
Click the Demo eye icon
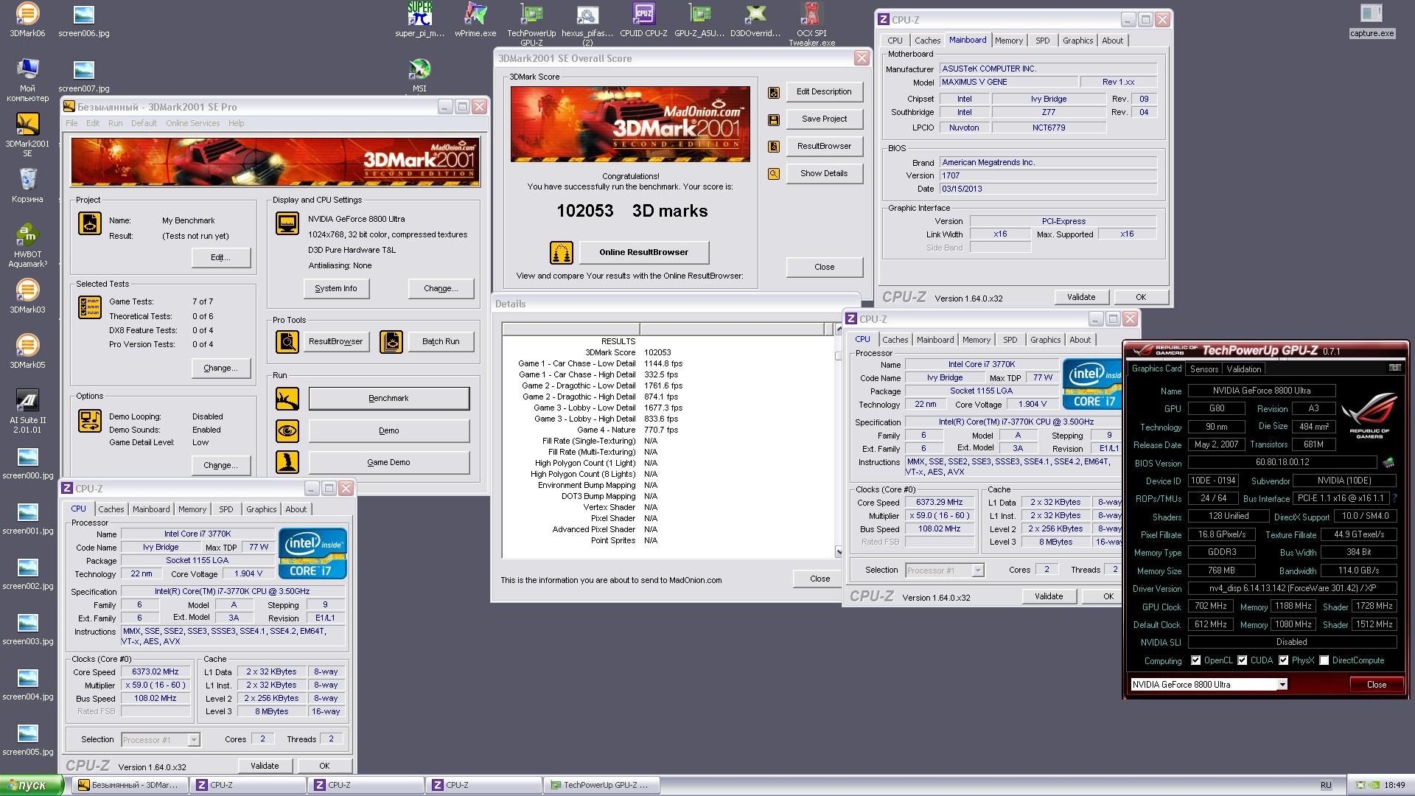click(287, 430)
